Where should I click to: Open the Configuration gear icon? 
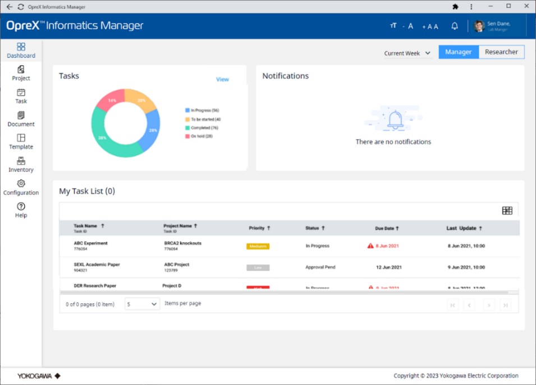pos(21,184)
